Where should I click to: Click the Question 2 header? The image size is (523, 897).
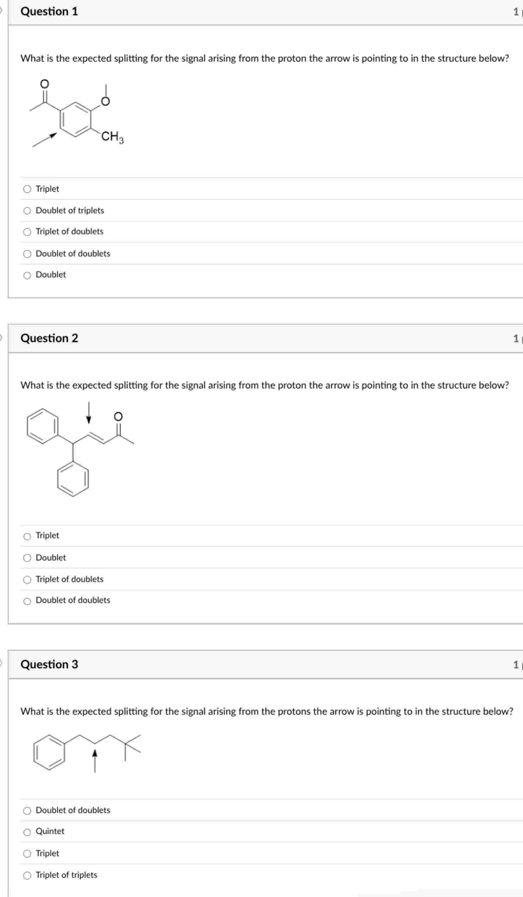point(50,338)
